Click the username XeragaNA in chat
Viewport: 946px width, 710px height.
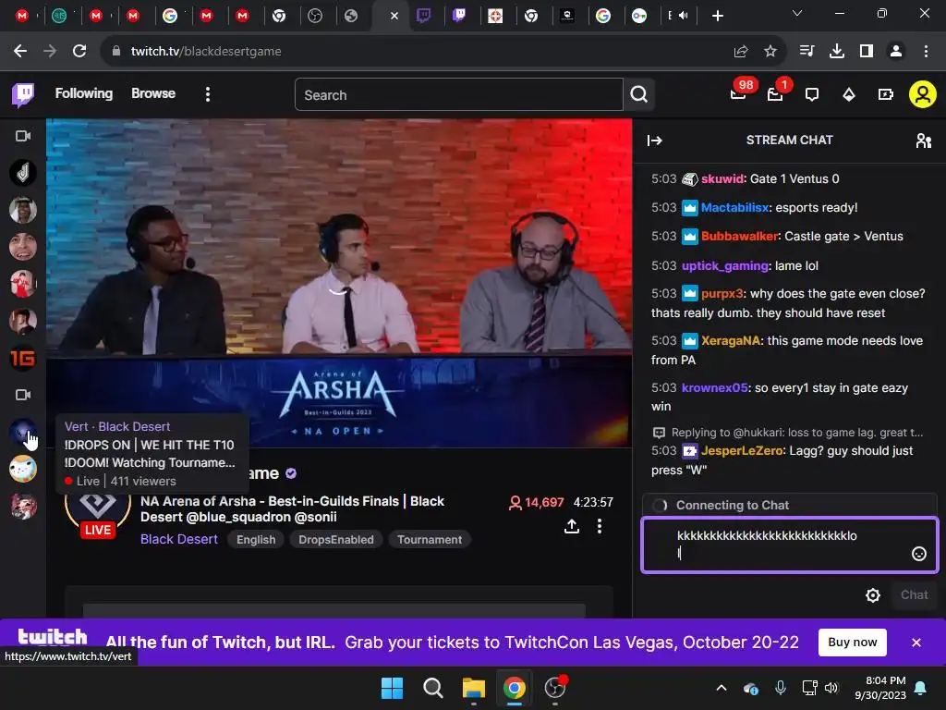point(731,340)
